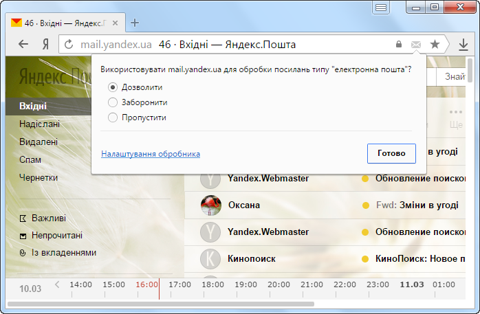
Task: Click the 10.03 date label
Action: click(30, 289)
